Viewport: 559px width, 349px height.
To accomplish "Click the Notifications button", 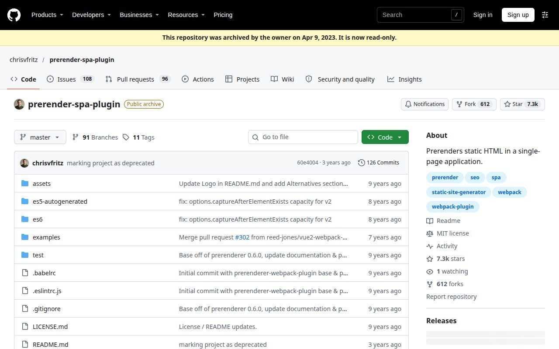I will [424, 104].
